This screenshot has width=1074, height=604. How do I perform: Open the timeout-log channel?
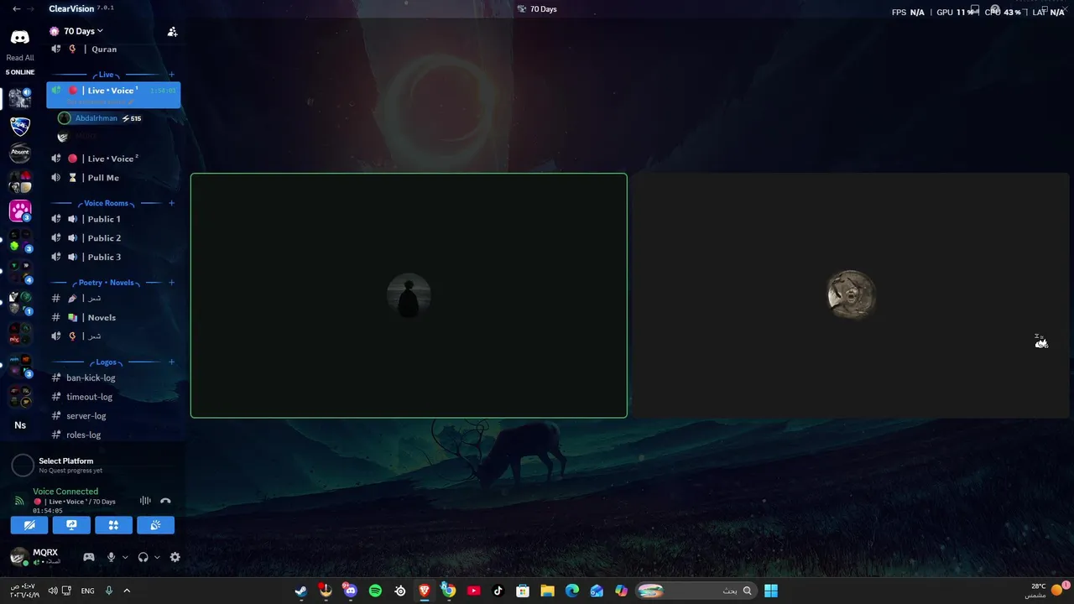tap(113, 397)
